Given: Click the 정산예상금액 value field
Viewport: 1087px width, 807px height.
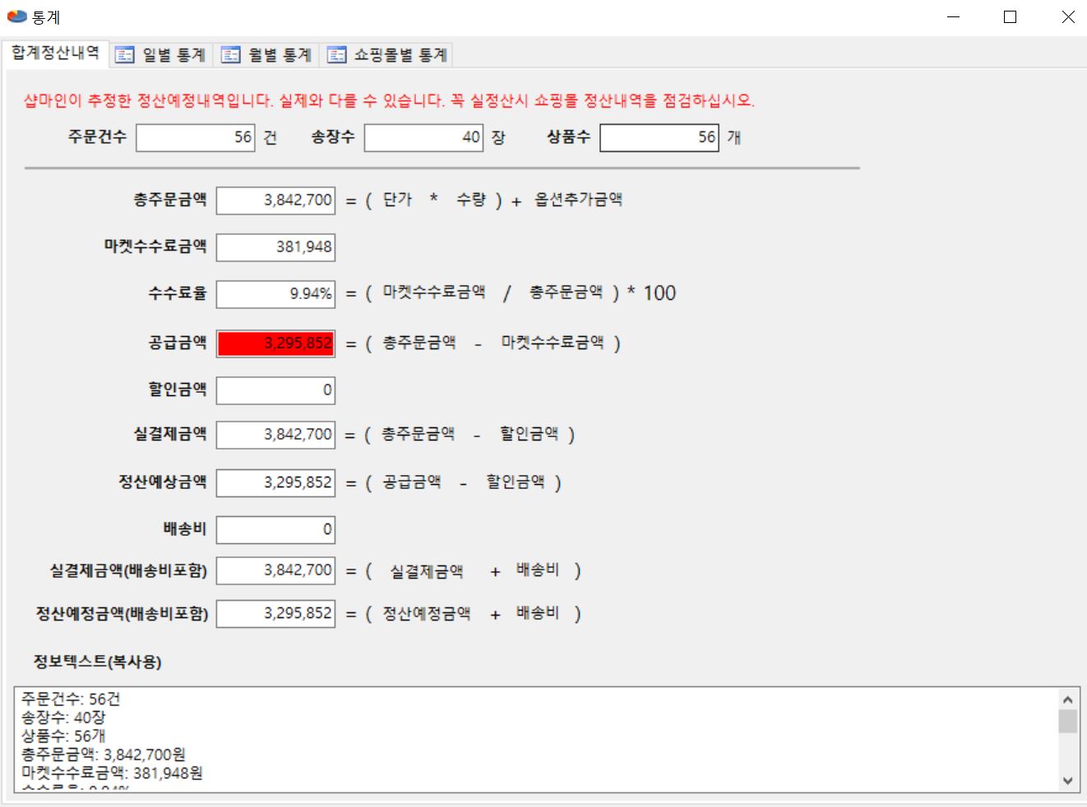Looking at the screenshot, I should point(276,483).
